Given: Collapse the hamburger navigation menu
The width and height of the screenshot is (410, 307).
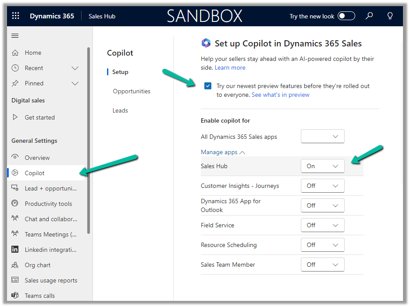Looking at the screenshot, I should (15, 36).
